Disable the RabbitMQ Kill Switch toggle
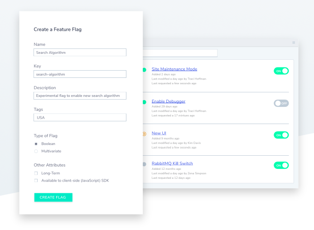314x230 pixels. pyautogui.click(x=281, y=165)
